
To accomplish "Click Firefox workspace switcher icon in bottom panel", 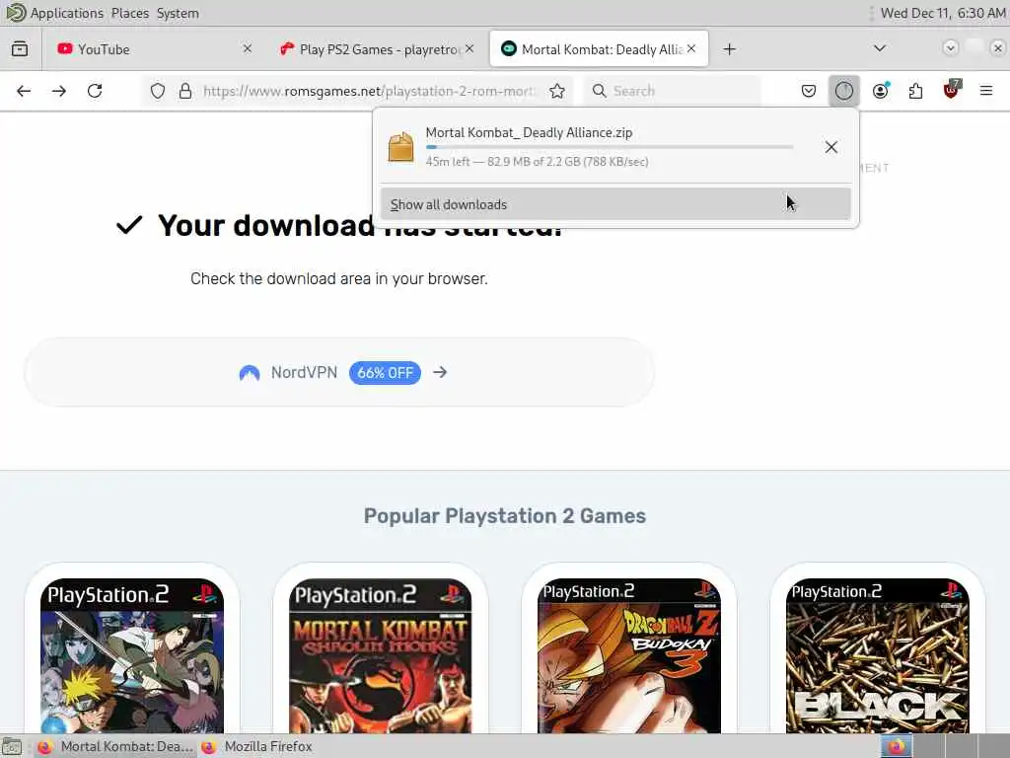I will [x=896, y=746].
